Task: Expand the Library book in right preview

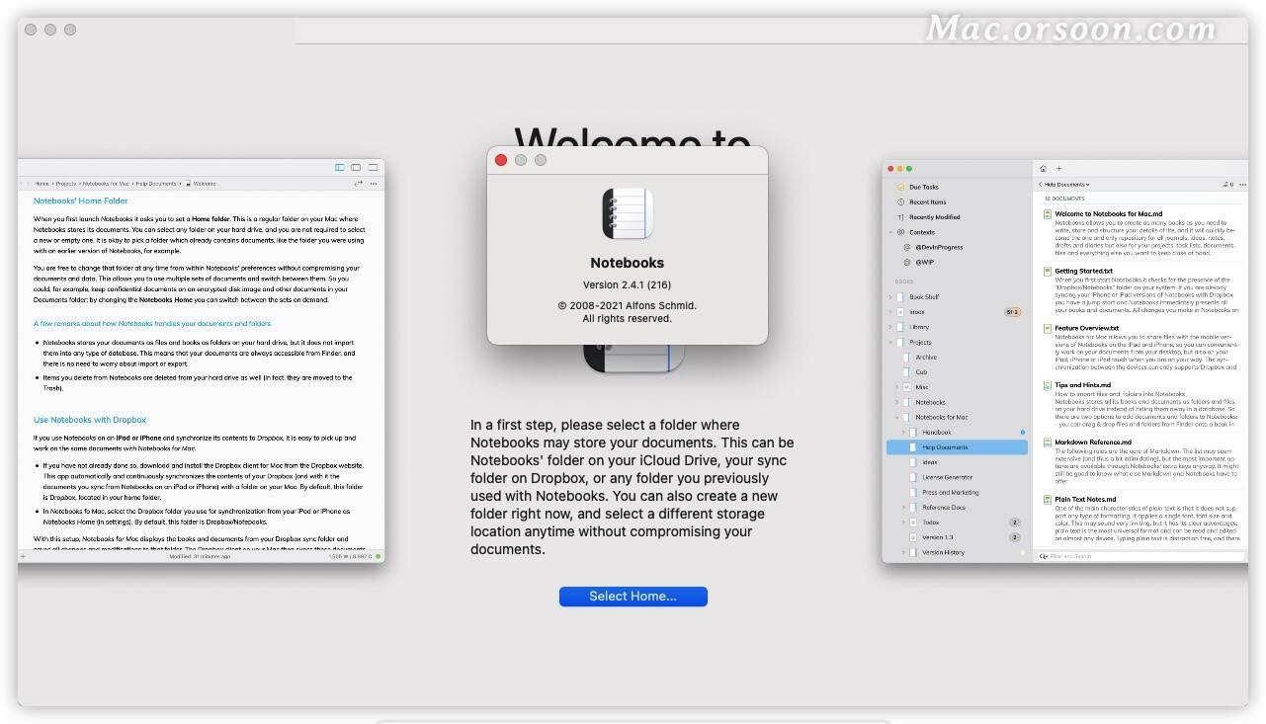Action: [890, 327]
